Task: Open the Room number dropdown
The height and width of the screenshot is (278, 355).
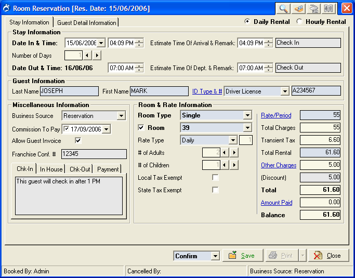Action: (x=247, y=128)
